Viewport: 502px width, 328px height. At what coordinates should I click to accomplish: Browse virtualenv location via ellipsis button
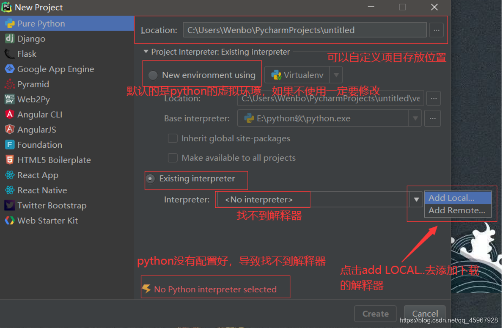[433, 98]
